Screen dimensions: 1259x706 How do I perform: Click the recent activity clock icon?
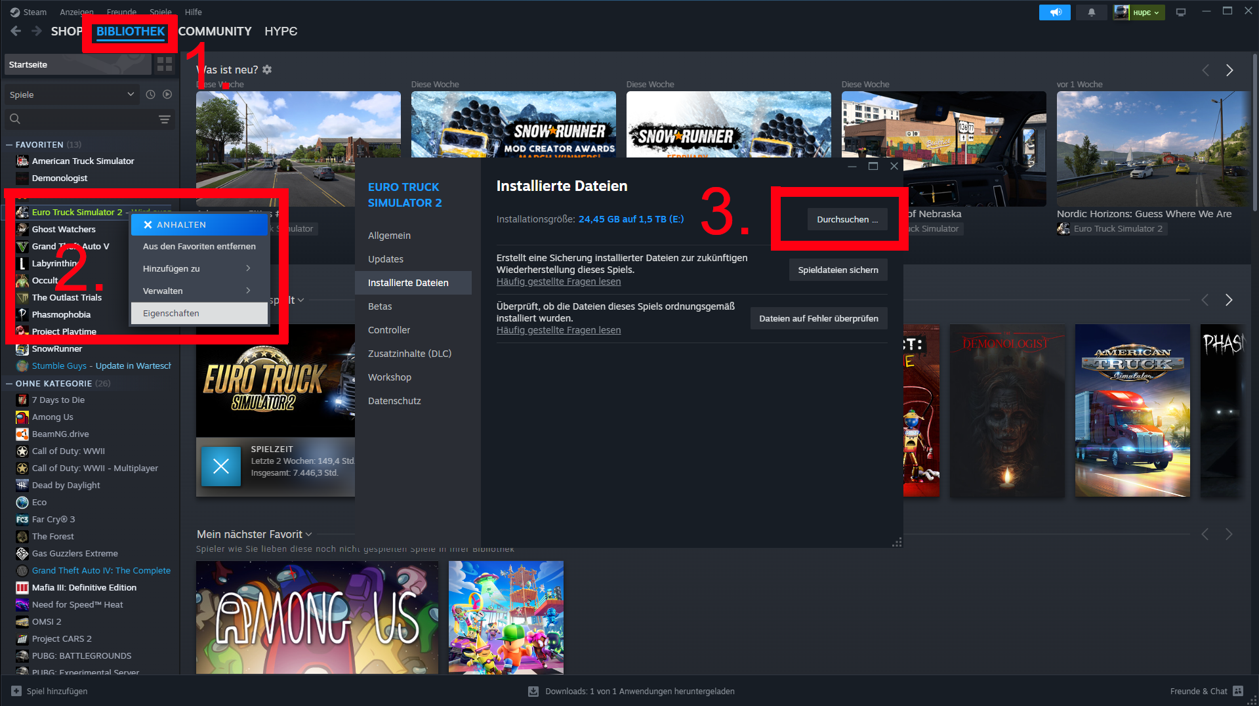(x=150, y=94)
